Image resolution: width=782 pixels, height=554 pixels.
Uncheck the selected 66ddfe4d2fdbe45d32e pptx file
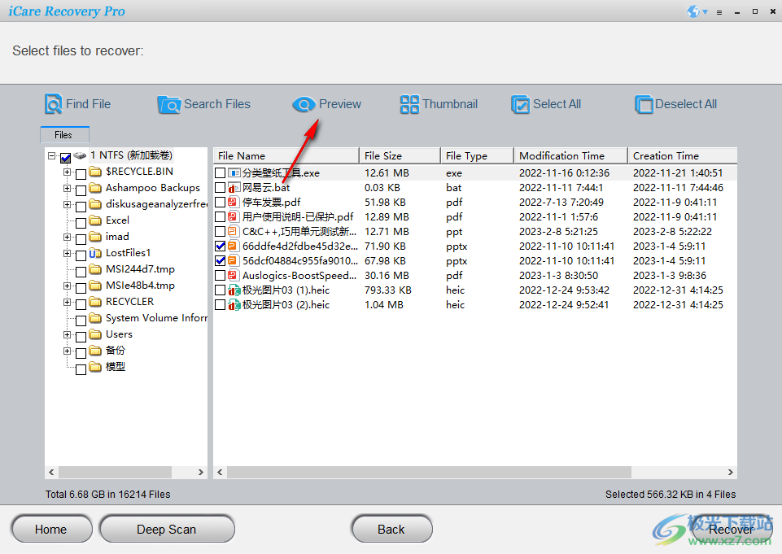coord(221,246)
